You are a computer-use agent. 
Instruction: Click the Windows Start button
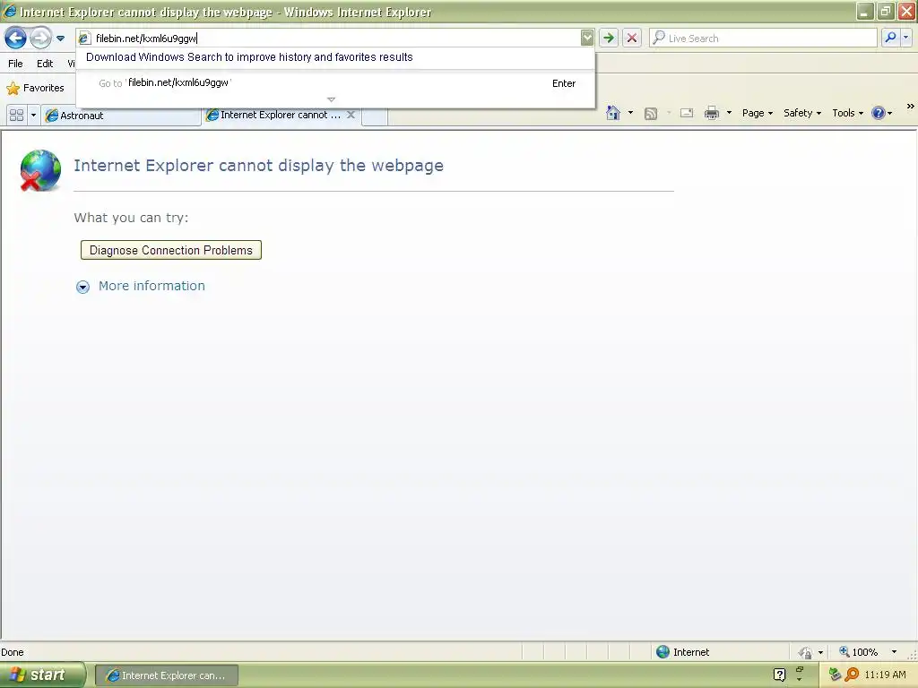pos(42,675)
